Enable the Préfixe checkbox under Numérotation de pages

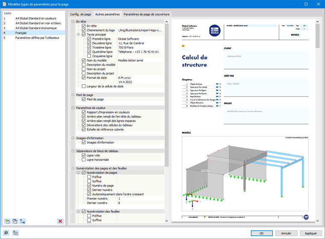point(89,177)
